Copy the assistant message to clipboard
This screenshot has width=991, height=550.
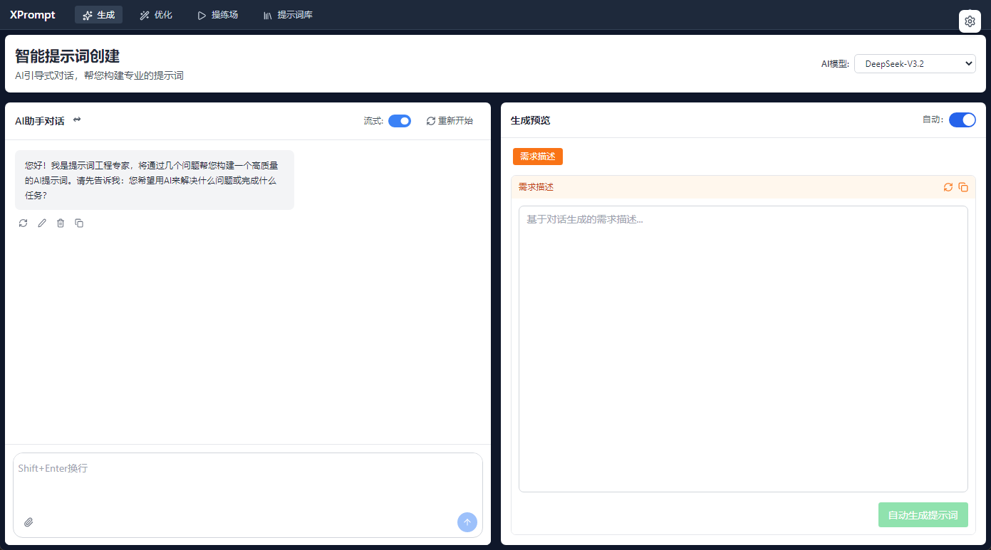click(x=79, y=223)
